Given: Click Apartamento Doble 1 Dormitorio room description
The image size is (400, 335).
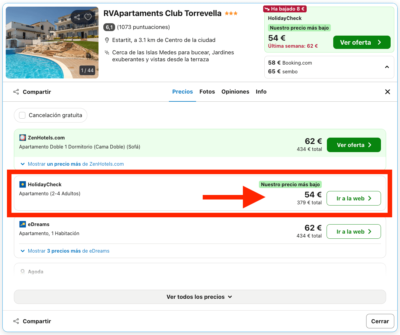Looking at the screenshot, I should [x=79, y=147].
